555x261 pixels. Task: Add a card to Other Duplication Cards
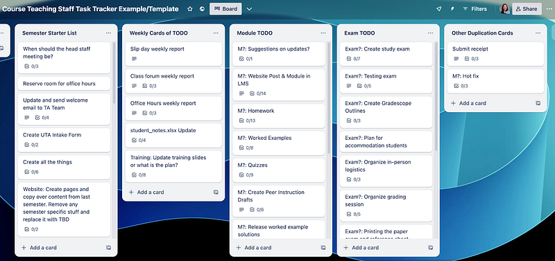tap(469, 103)
